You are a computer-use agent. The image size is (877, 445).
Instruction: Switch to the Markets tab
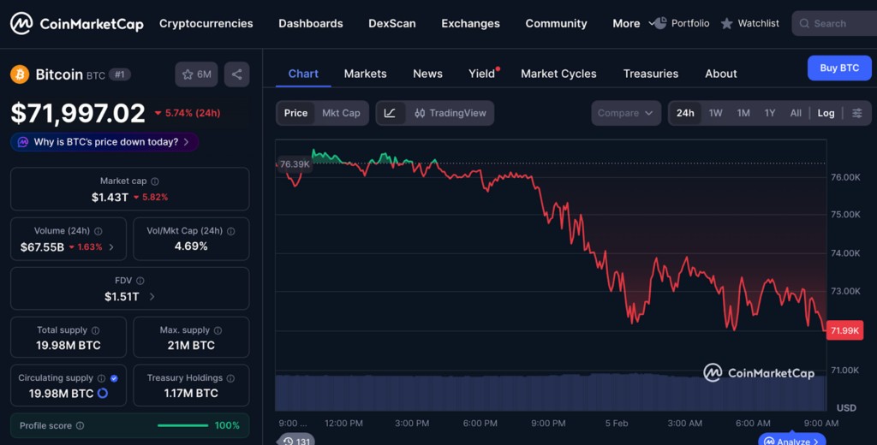coord(365,74)
